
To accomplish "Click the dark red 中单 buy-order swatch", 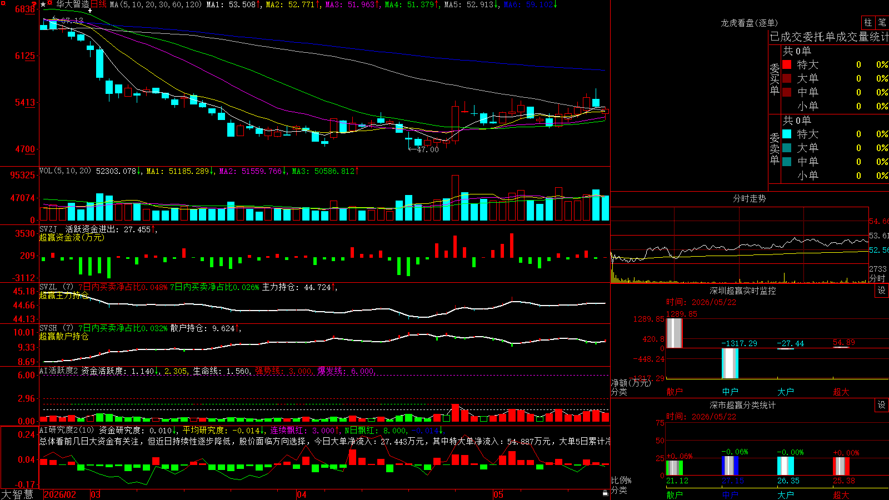I will coord(787,92).
